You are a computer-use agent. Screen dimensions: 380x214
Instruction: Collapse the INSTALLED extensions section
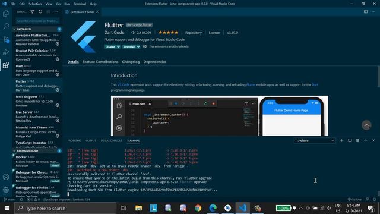click(x=14, y=29)
